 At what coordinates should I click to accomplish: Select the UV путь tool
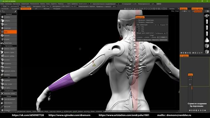pos(9,88)
